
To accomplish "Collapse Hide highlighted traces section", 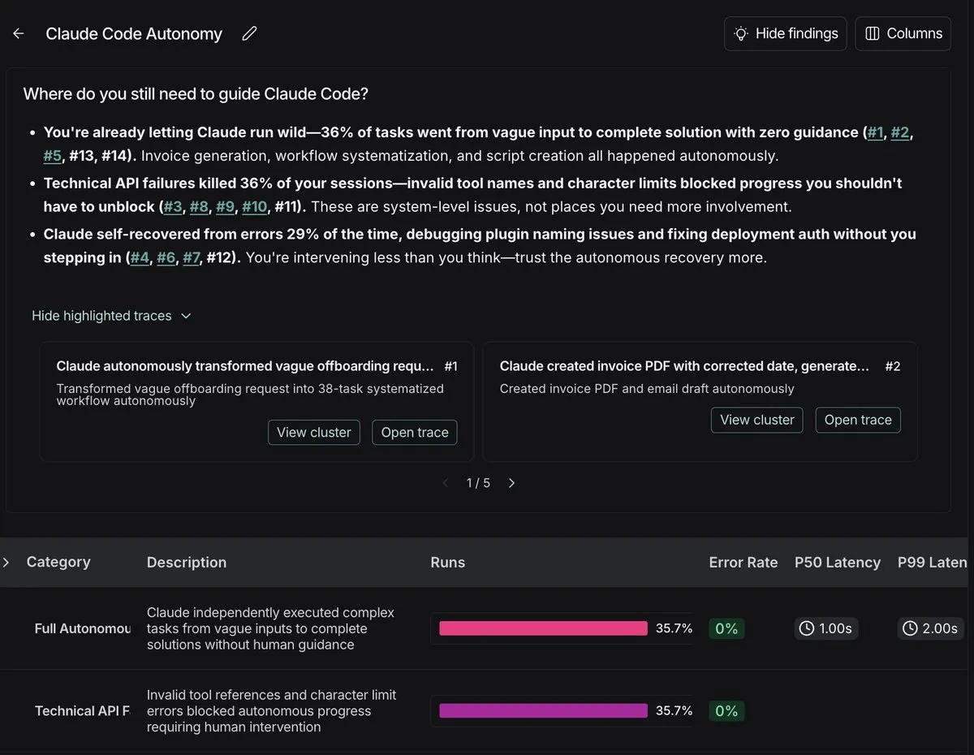I will [x=111, y=316].
